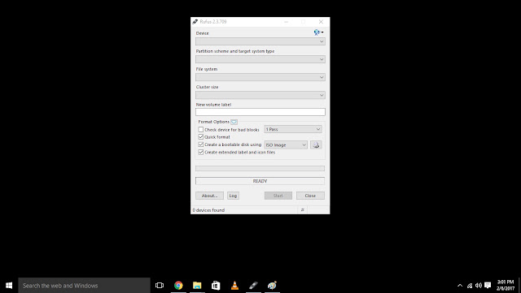Click the New volume label field
521x293 pixels.
[x=260, y=112]
